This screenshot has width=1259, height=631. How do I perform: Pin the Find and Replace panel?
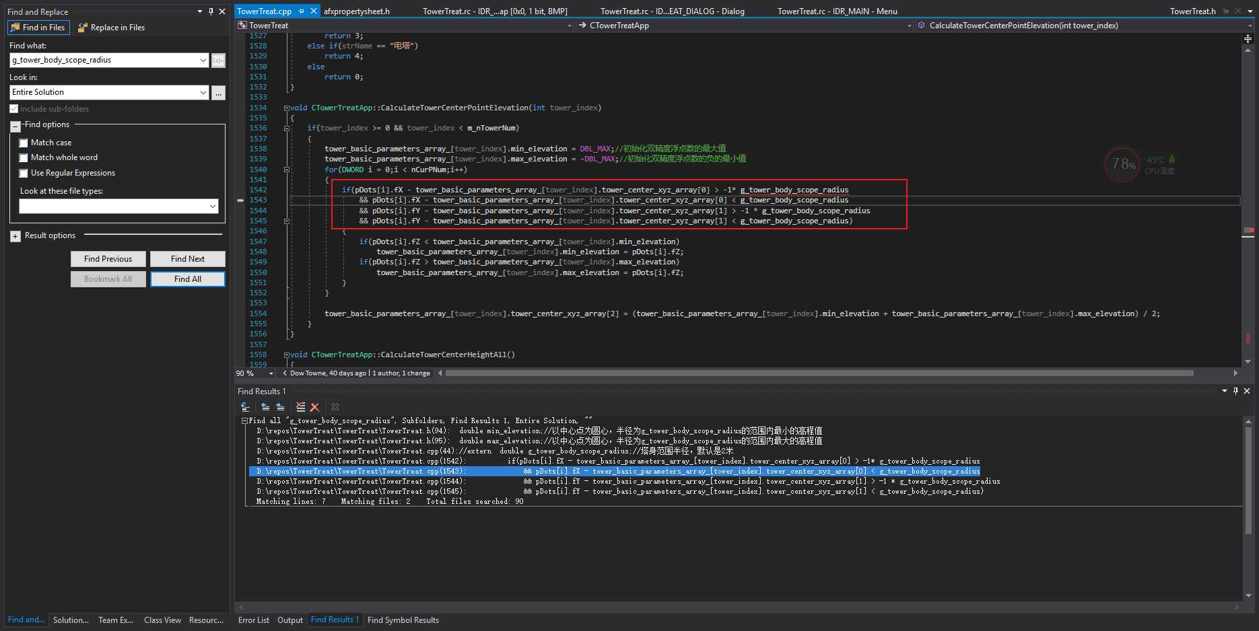point(211,11)
